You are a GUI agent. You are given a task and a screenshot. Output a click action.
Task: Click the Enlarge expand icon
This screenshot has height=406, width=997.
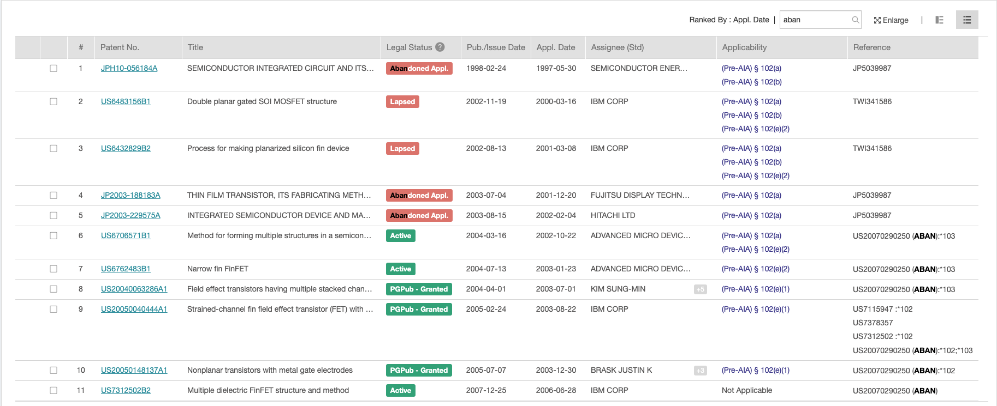[x=877, y=20]
